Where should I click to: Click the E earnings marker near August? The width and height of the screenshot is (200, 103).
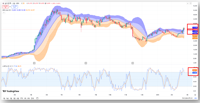point(86,63)
